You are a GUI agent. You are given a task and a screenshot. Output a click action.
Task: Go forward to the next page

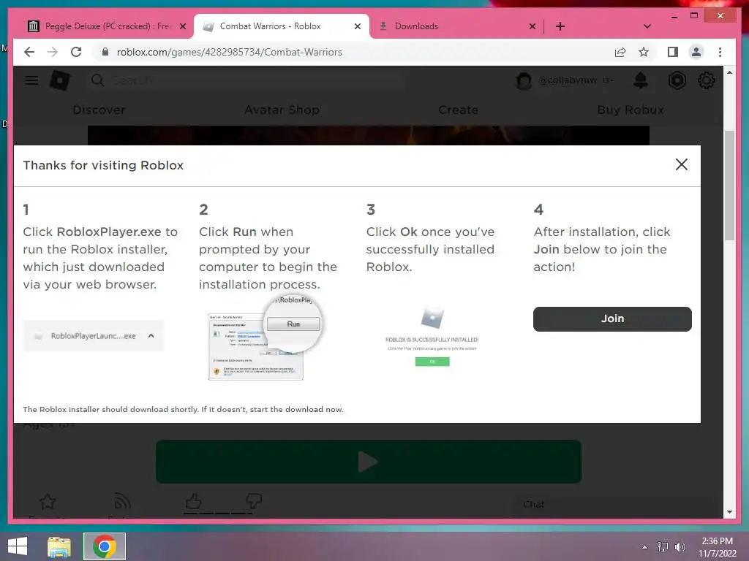(x=53, y=52)
